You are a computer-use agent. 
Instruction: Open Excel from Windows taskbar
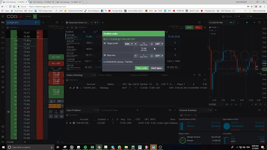click(92, 147)
